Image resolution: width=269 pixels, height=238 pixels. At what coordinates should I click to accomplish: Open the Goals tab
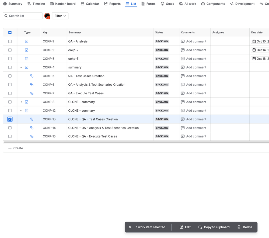(167, 4)
